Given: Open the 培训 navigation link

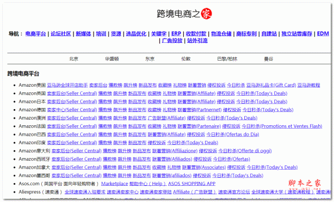Looking at the screenshot, I should click(101, 33).
